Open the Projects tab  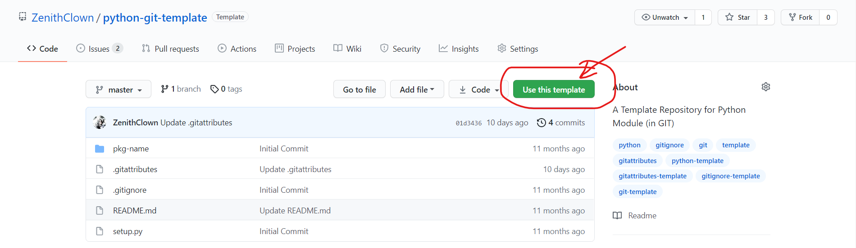(x=295, y=49)
